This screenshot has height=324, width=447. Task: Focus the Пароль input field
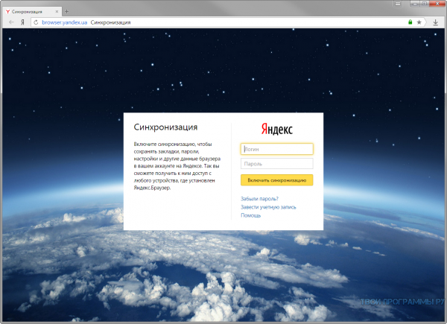coord(277,164)
